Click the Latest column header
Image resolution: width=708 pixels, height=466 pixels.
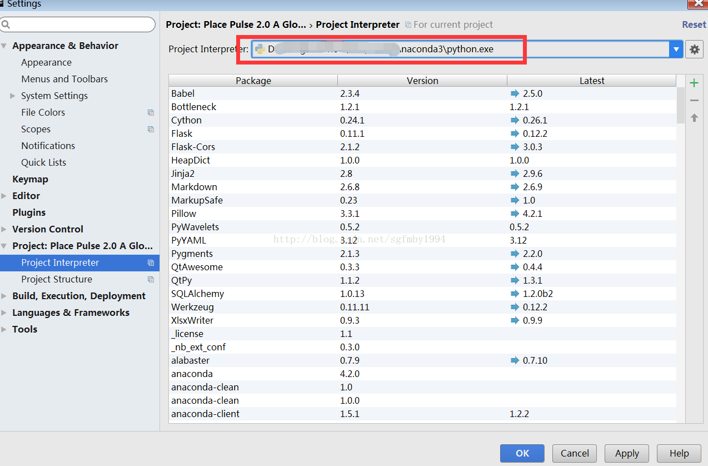point(592,81)
